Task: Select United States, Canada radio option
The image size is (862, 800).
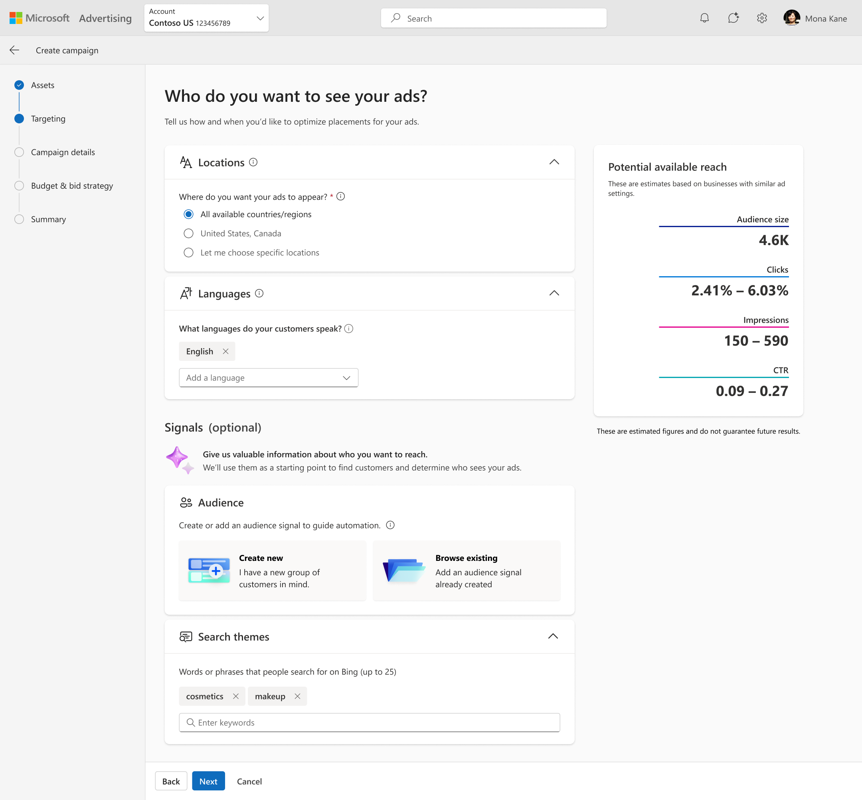Action: pos(189,233)
